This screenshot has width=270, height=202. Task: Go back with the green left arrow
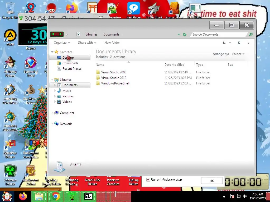click(x=53, y=34)
